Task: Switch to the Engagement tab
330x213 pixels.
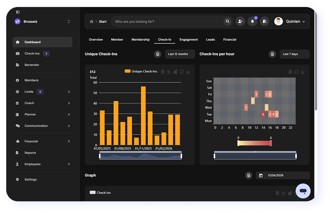Action: click(189, 40)
